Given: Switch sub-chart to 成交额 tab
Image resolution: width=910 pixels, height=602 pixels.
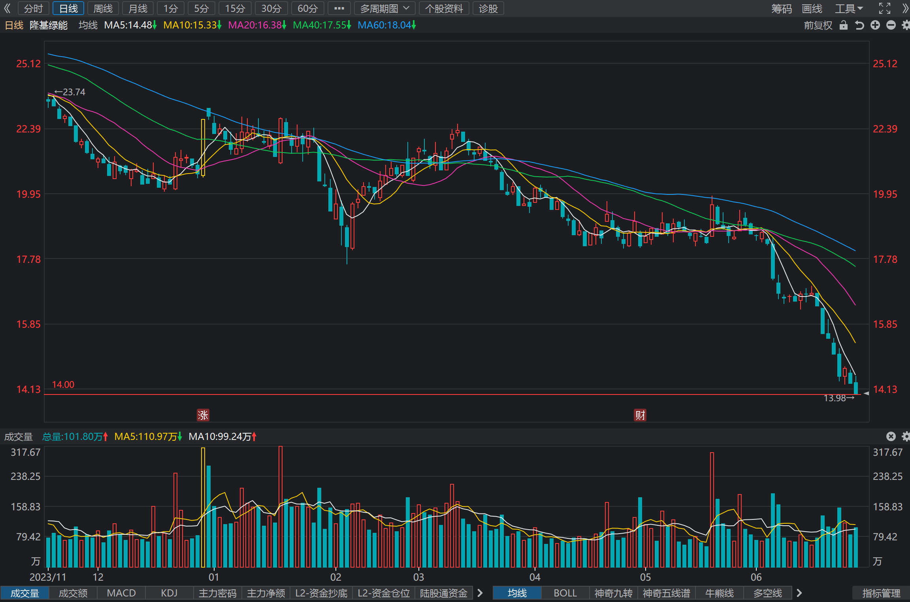Looking at the screenshot, I should click(73, 593).
